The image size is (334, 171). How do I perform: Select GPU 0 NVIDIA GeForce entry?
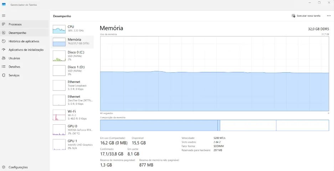tap(72, 130)
